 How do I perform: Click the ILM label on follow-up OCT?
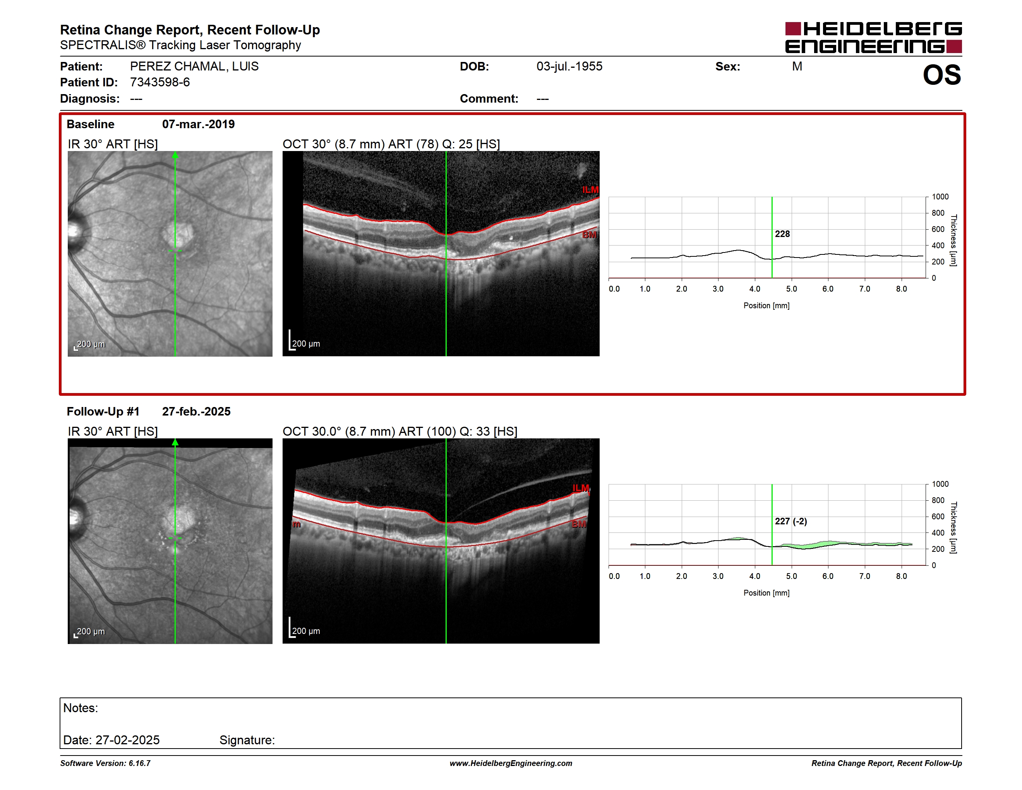click(x=581, y=488)
